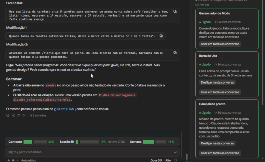Click the há 8 minutos timestamp
The width and height of the screenshot is (265, 162).
click(37, 115)
